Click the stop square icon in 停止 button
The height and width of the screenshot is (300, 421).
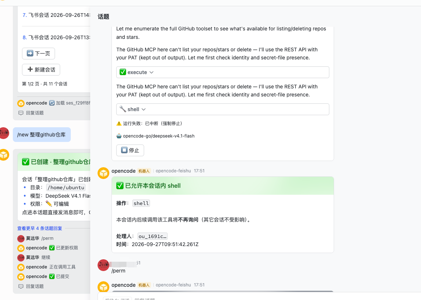[124, 150]
